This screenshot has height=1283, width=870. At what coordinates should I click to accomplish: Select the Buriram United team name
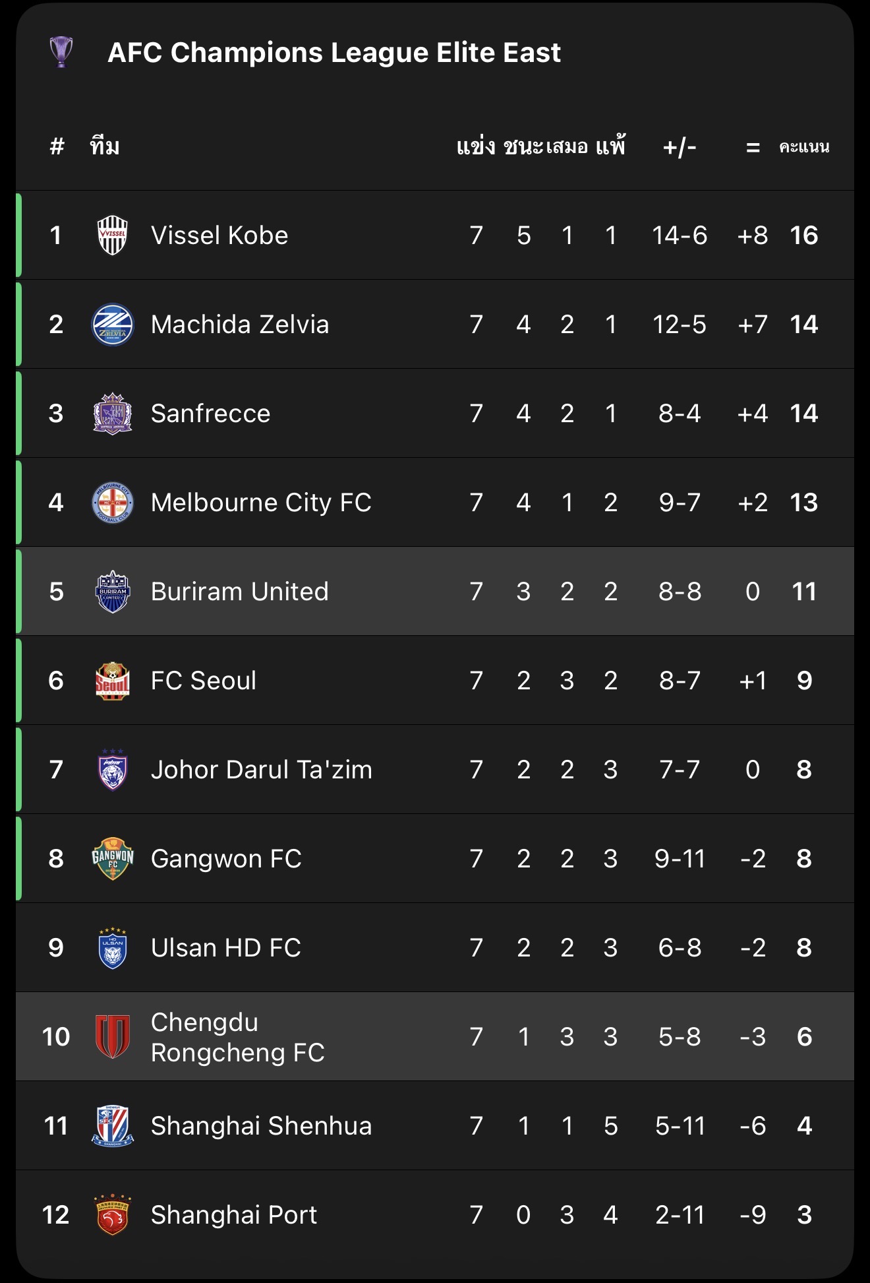tap(239, 592)
